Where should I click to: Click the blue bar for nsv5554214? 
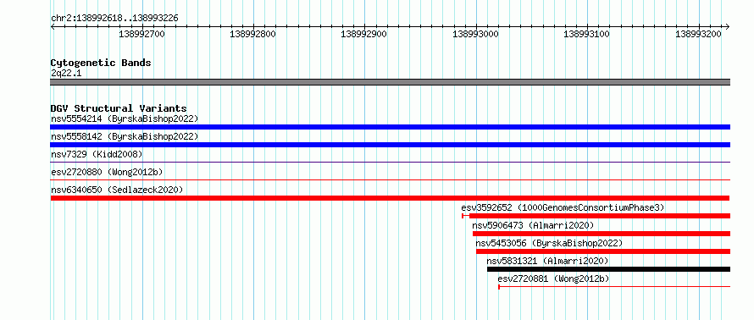(x=390, y=127)
